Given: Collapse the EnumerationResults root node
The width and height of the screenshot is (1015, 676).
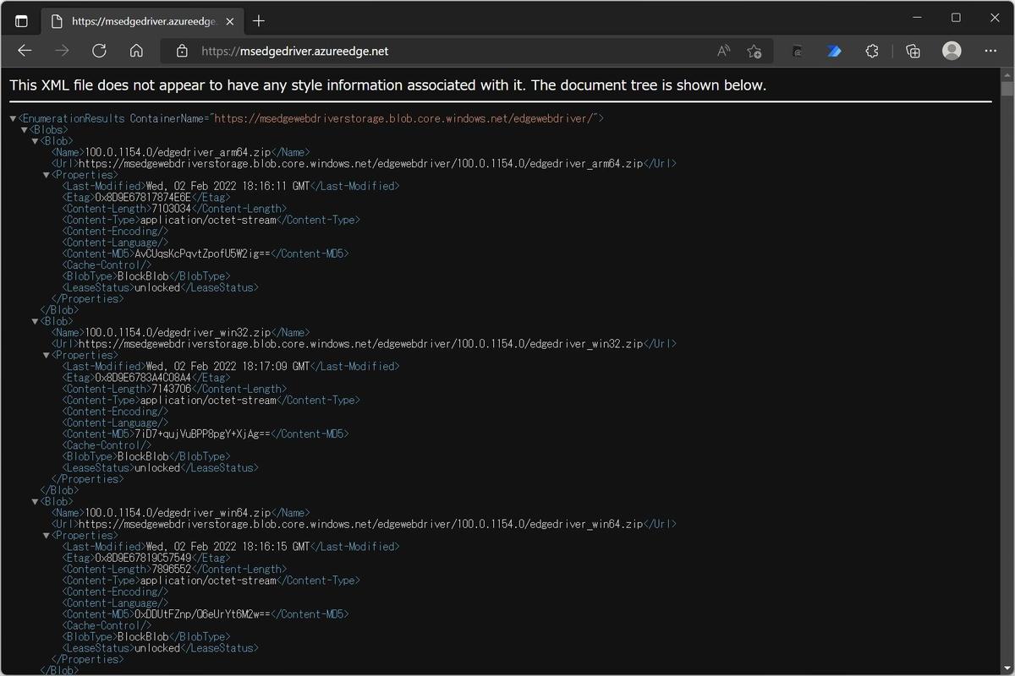Looking at the screenshot, I should coord(13,118).
